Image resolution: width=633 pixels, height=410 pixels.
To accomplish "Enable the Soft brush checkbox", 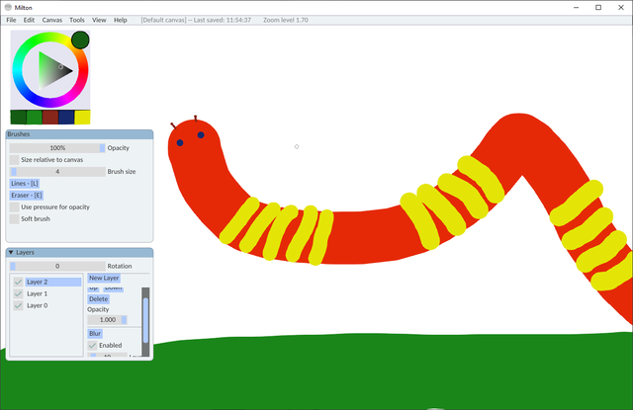I will (x=14, y=218).
